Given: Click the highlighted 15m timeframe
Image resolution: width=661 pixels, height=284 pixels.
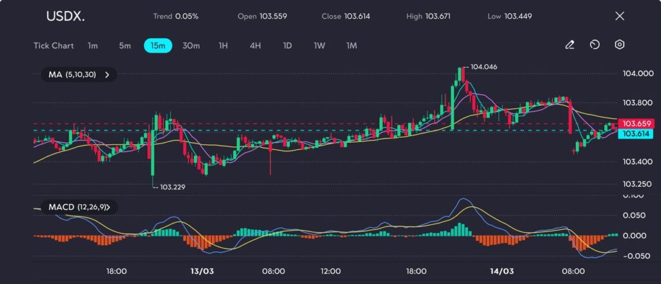Looking at the screenshot, I should coord(158,46).
